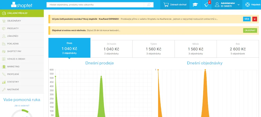Click the Základní přehled gauge icon
This screenshot has width=261, height=117.
coord(4,13)
